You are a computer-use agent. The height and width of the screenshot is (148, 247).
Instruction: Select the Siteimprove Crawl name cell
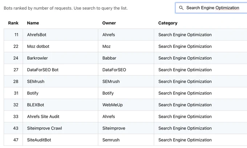[x=60, y=128]
